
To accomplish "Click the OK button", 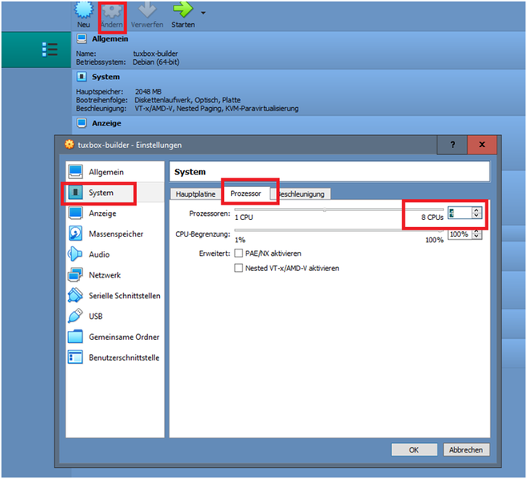I will [413, 449].
